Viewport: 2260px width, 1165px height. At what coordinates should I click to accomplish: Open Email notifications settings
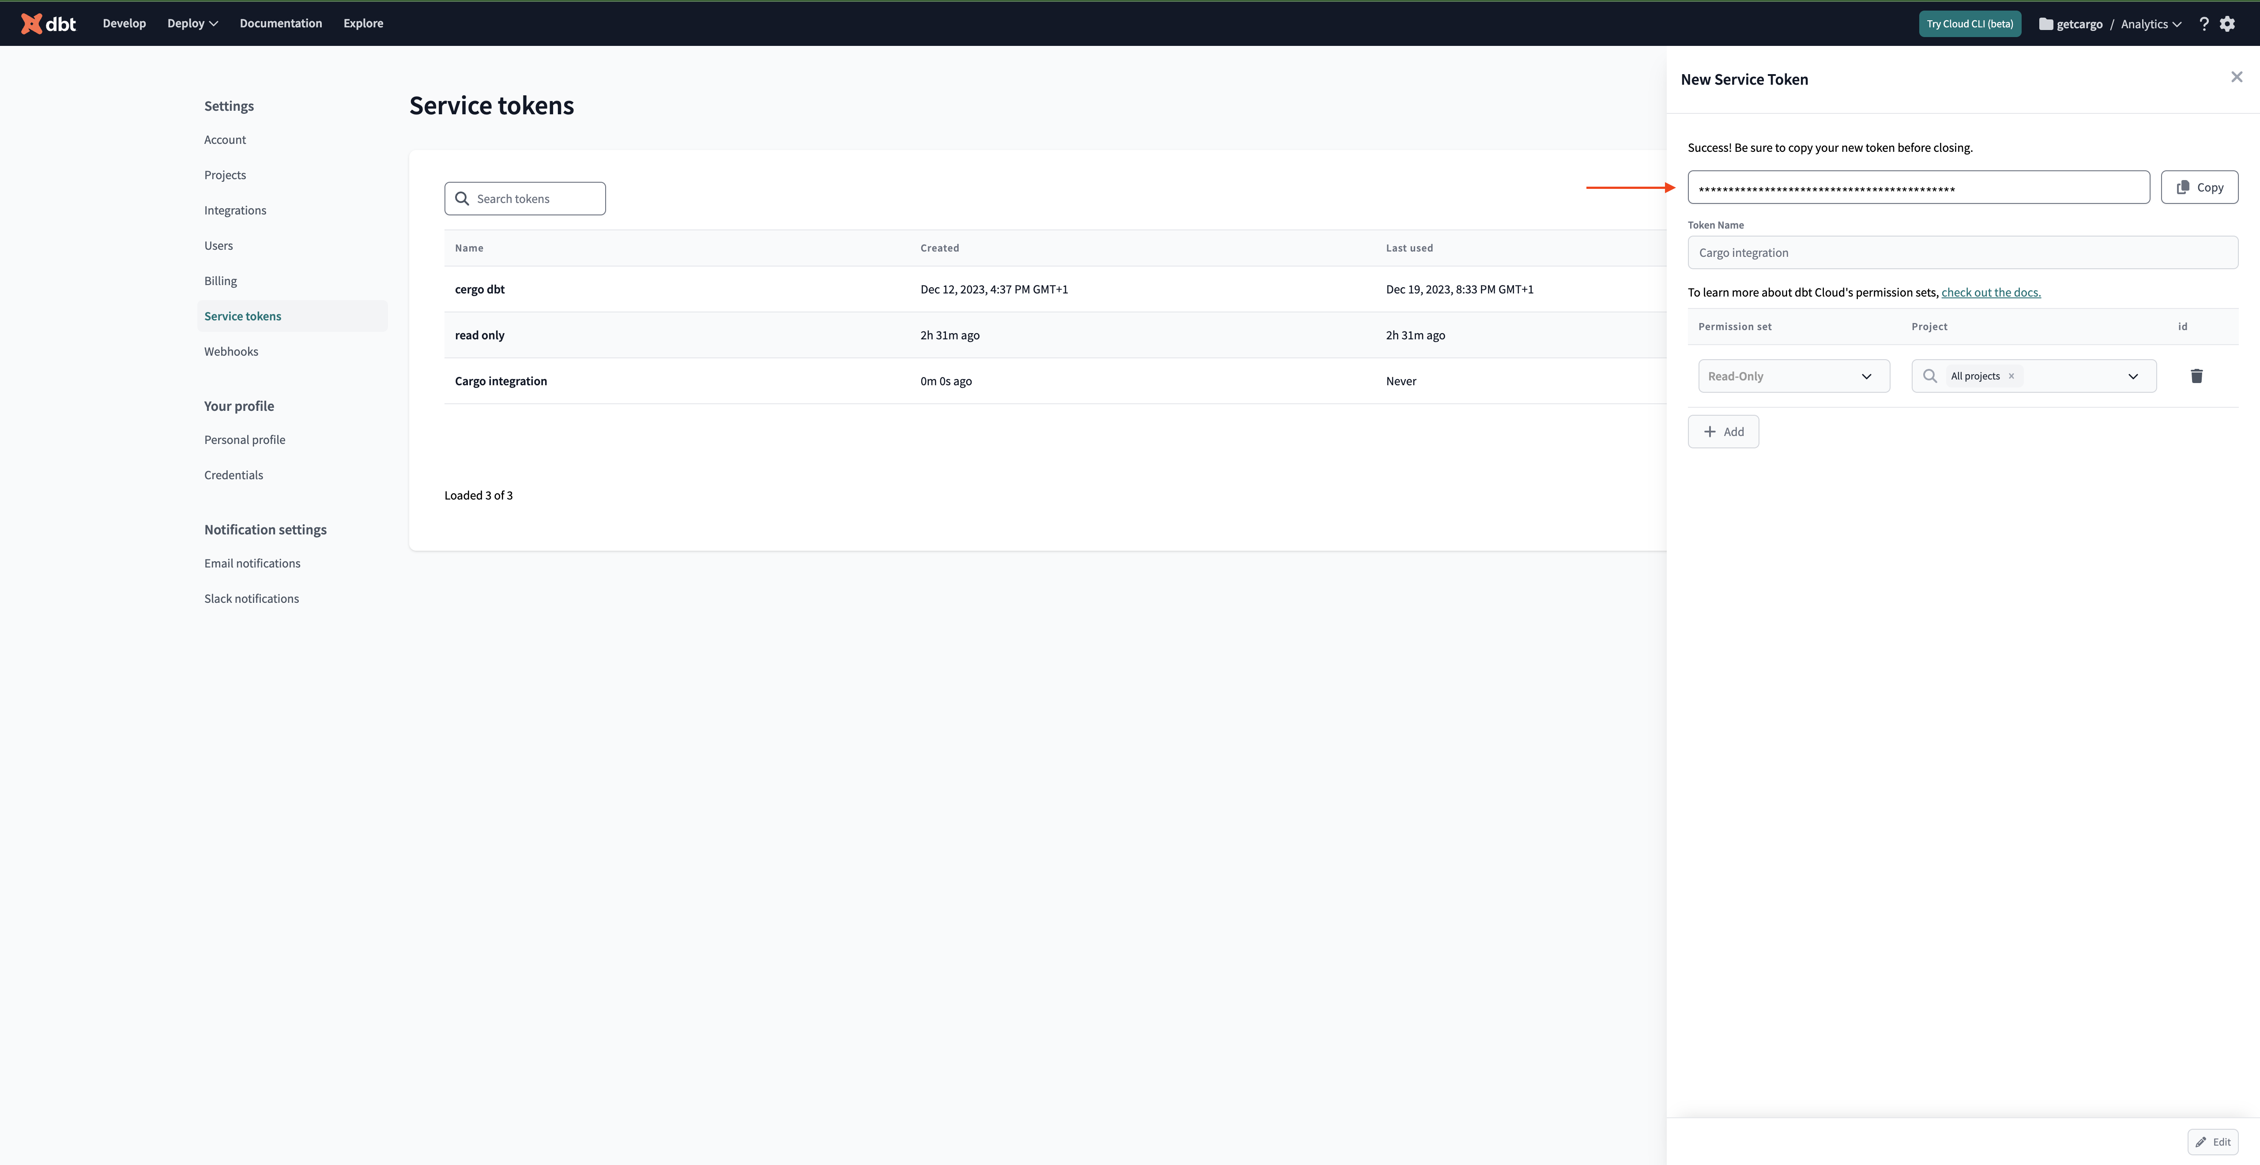[252, 563]
